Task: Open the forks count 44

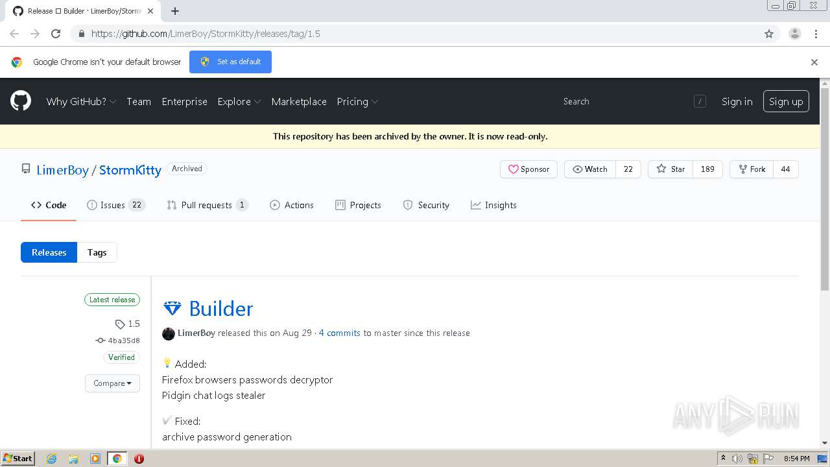Action: (785, 169)
